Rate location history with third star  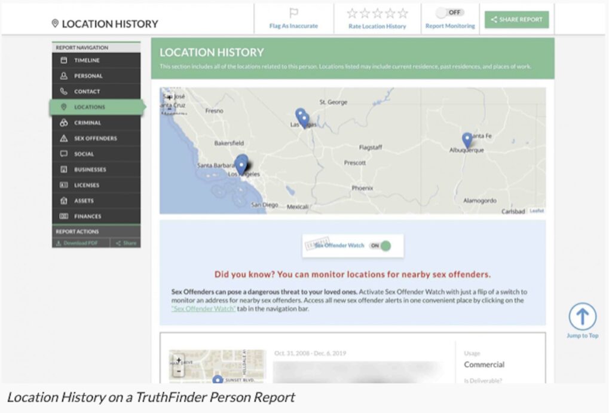coord(378,14)
